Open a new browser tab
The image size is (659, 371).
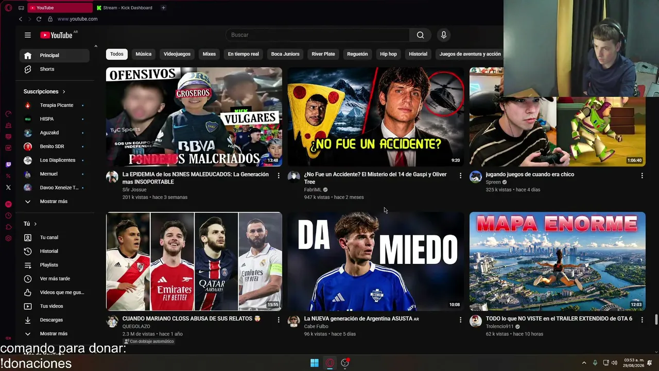(x=163, y=8)
